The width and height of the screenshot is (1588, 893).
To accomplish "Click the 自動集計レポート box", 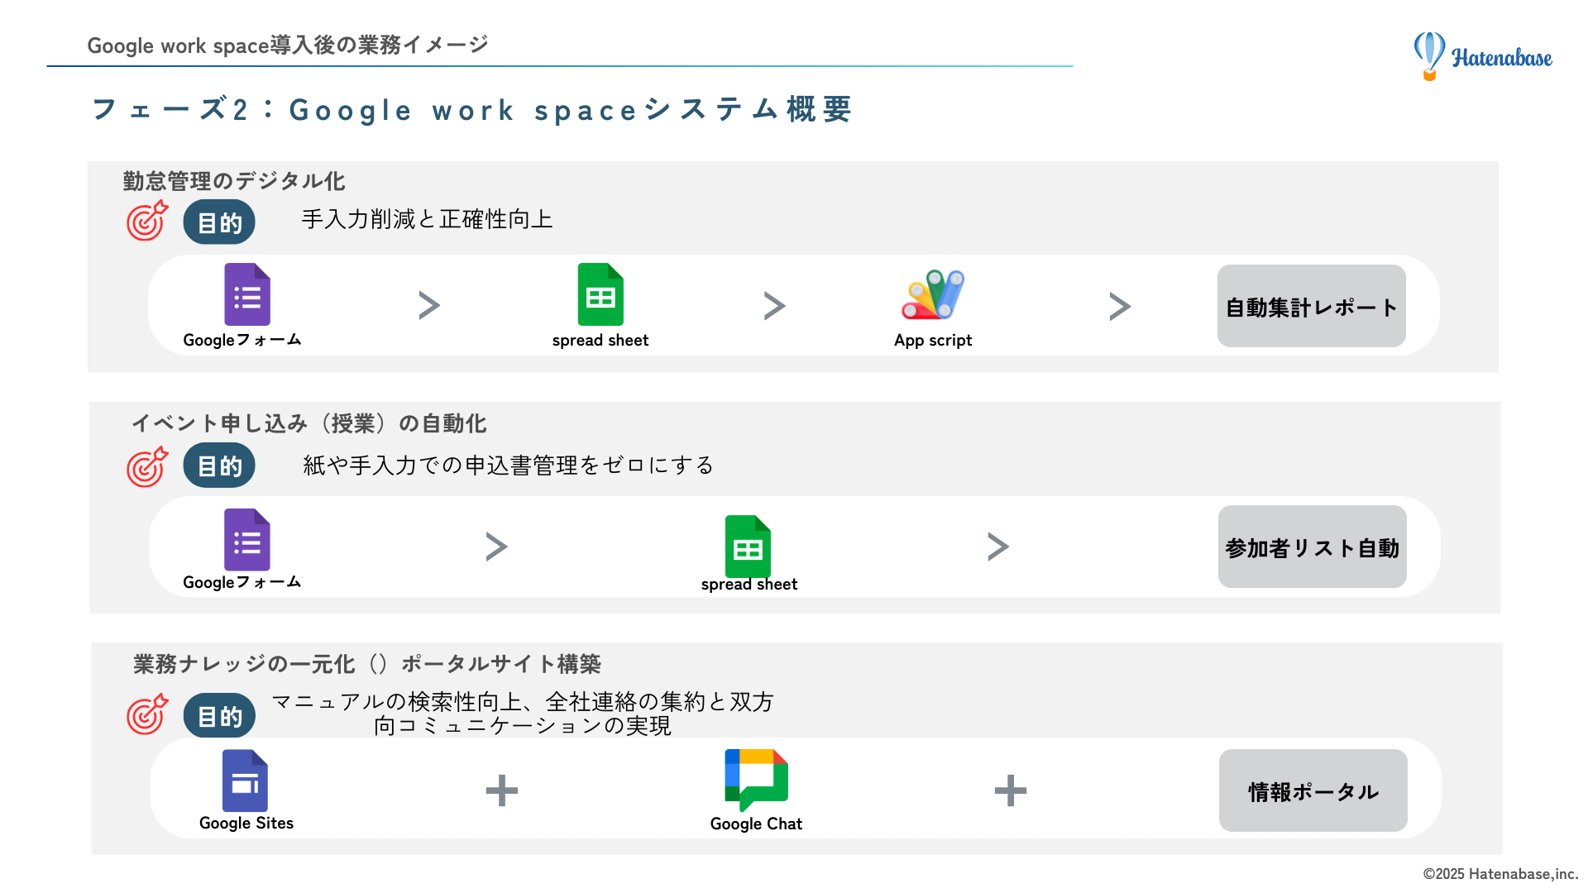I will [x=1311, y=306].
